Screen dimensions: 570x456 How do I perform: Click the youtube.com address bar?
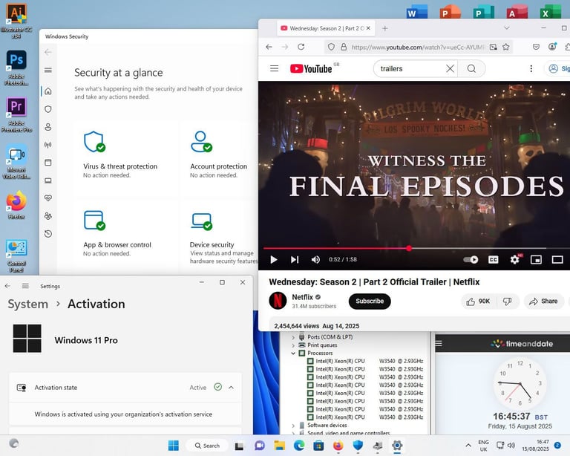tap(418, 48)
